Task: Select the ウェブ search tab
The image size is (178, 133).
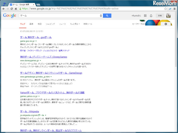Action: pyautogui.click(x=23, y=24)
